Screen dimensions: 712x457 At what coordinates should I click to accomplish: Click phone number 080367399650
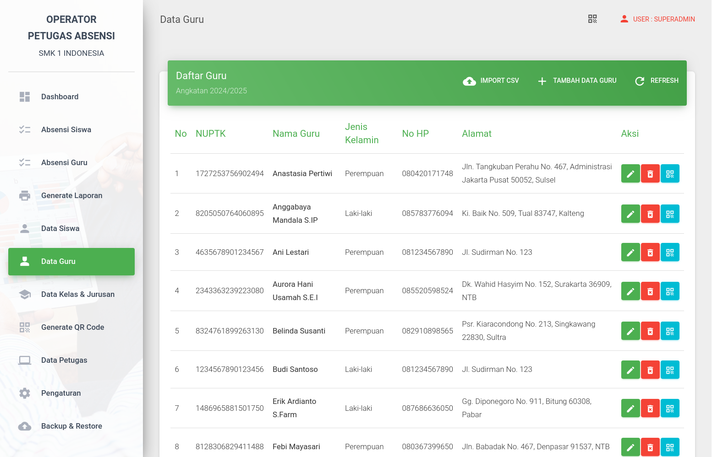427,446
